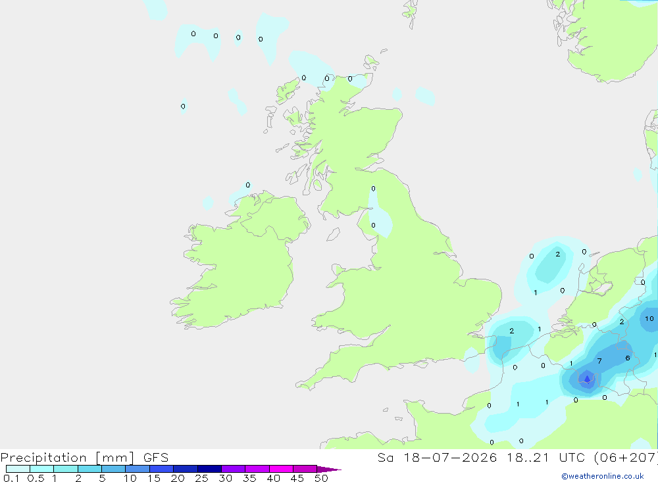The image size is (658, 482).
Task: Select the '35' legend scale label
Action: 249,478
